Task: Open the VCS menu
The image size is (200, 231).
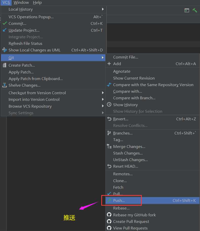Action: click(x=6, y=3)
